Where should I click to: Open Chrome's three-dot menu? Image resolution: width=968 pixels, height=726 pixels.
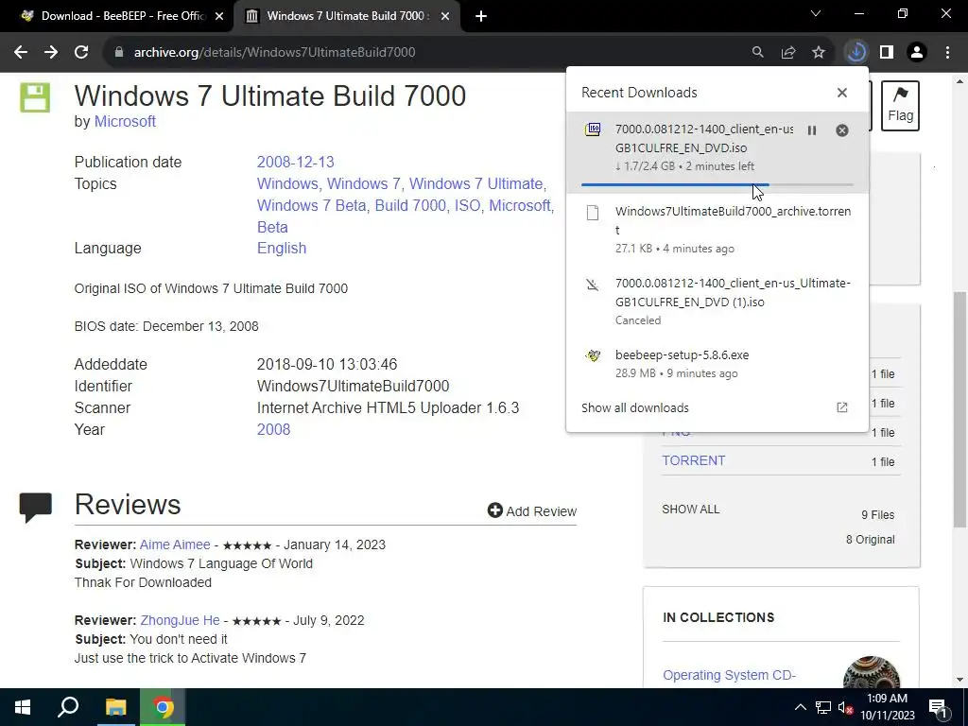point(947,53)
